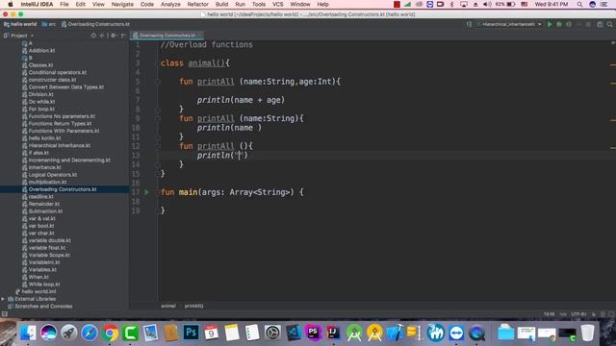
Task: Open Convert Between Data Types.kt file
Action: (x=66, y=87)
